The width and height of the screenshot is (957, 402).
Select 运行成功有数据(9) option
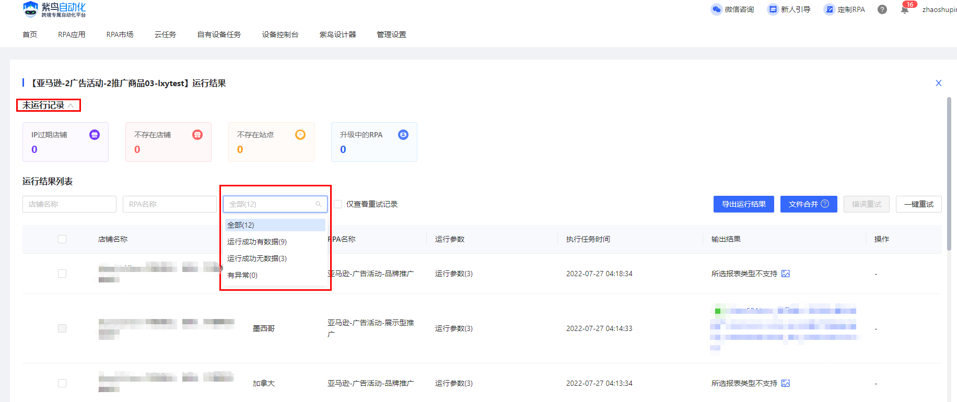275,242
